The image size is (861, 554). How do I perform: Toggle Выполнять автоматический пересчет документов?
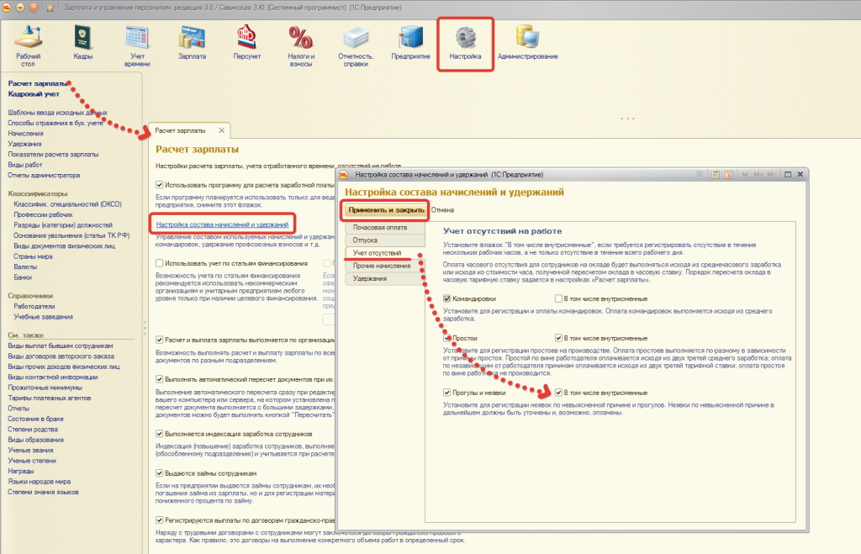coord(159,379)
